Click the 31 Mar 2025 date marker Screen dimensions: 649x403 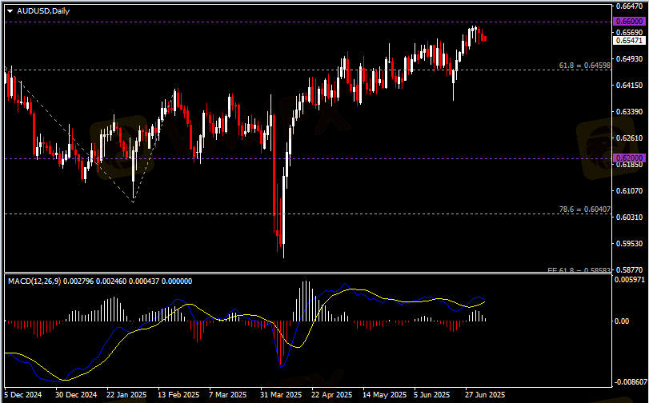(x=281, y=395)
